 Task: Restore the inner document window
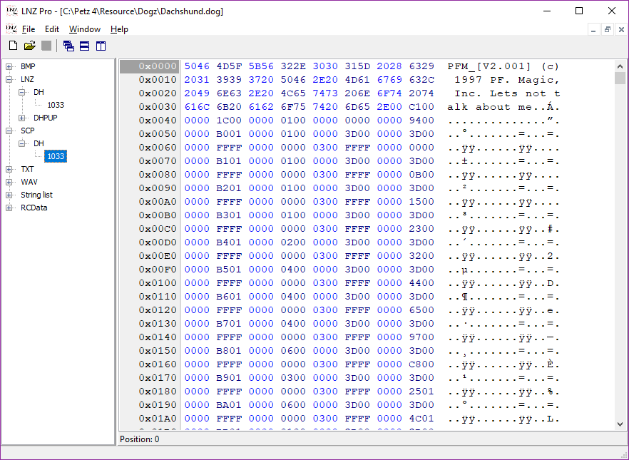[x=607, y=29]
